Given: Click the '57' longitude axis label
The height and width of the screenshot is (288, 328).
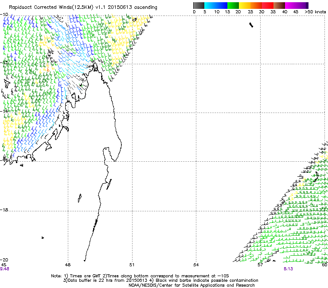Looking at the screenshot, I should click(260, 265).
